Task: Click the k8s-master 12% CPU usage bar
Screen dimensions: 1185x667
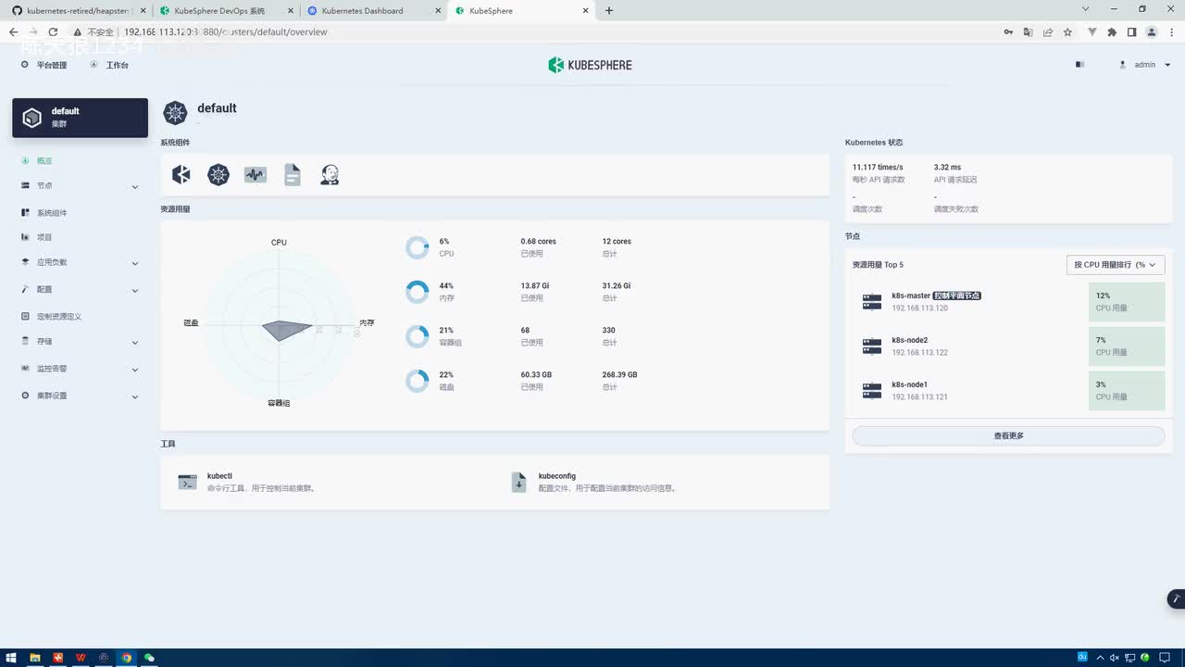Action: tap(1127, 302)
